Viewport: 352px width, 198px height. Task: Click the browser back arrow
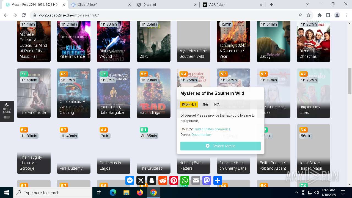pyautogui.click(x=6, y=15)
